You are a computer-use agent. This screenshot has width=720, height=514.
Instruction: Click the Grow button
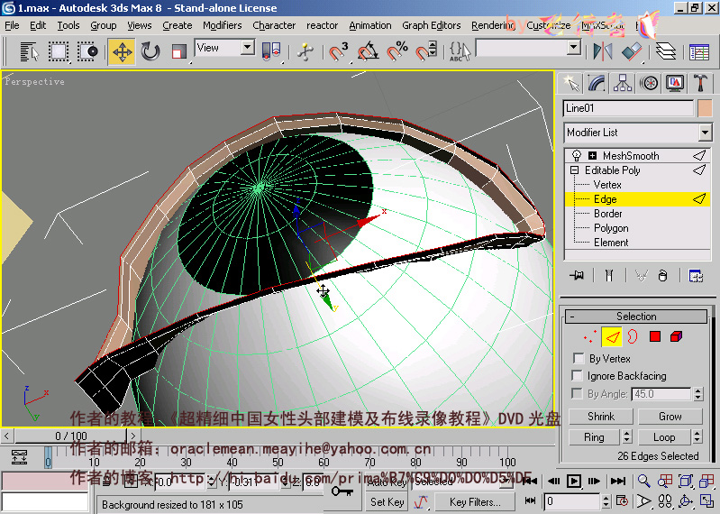tap(670, 417)
